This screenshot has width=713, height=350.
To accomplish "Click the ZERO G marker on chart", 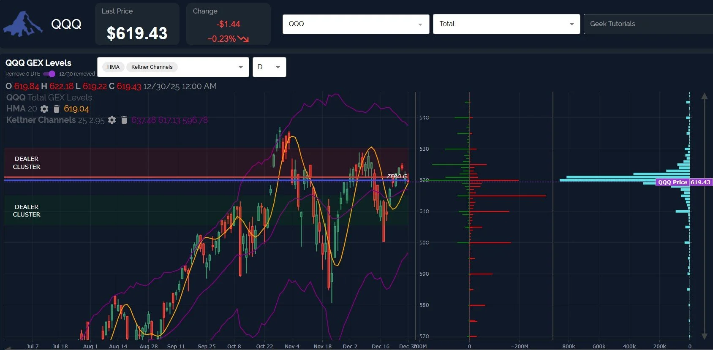I will click(397, 176).
